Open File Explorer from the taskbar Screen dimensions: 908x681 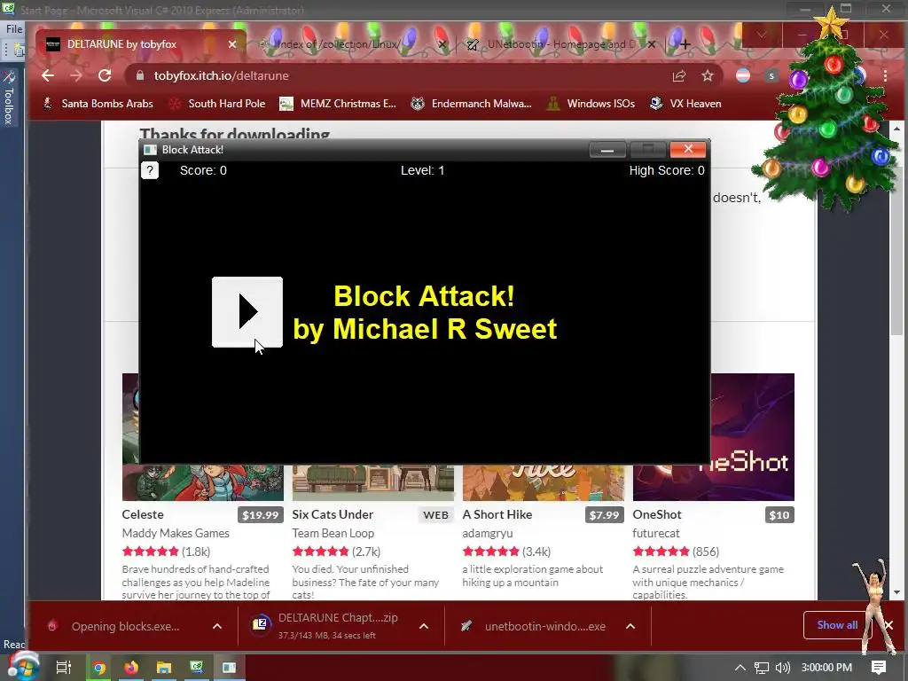click(164, 667)
